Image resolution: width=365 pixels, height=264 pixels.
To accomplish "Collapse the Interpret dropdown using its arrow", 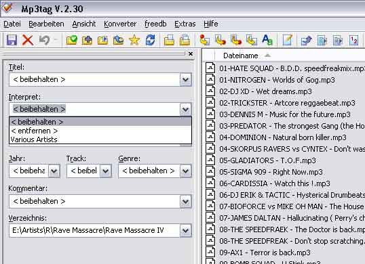I will pyautogui.click(x=185, y=109).
